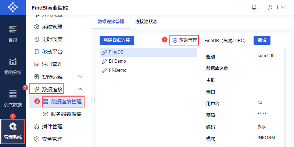294x147 pixels.
Task: Click the 编辑 edit button
Action: click(262, 40)
